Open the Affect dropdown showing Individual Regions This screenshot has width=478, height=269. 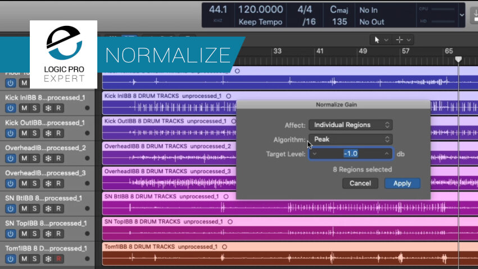(x=350, y=125)
